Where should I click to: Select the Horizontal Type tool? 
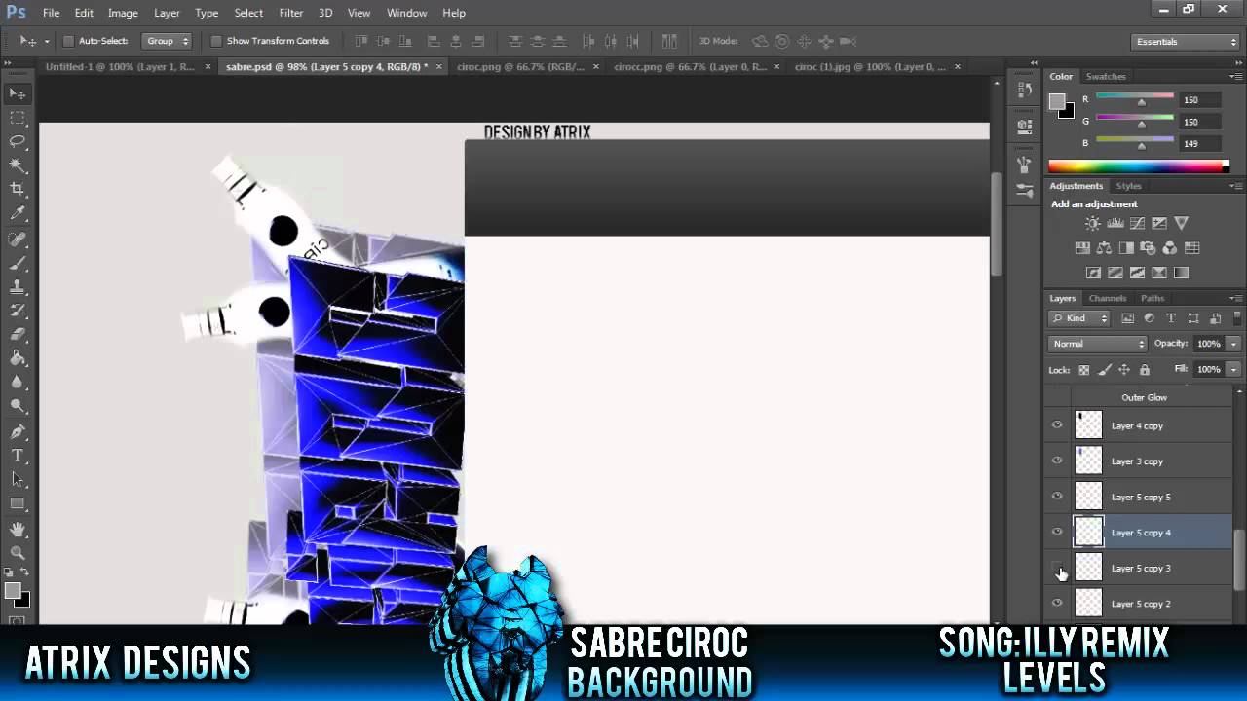coord(18,455)
